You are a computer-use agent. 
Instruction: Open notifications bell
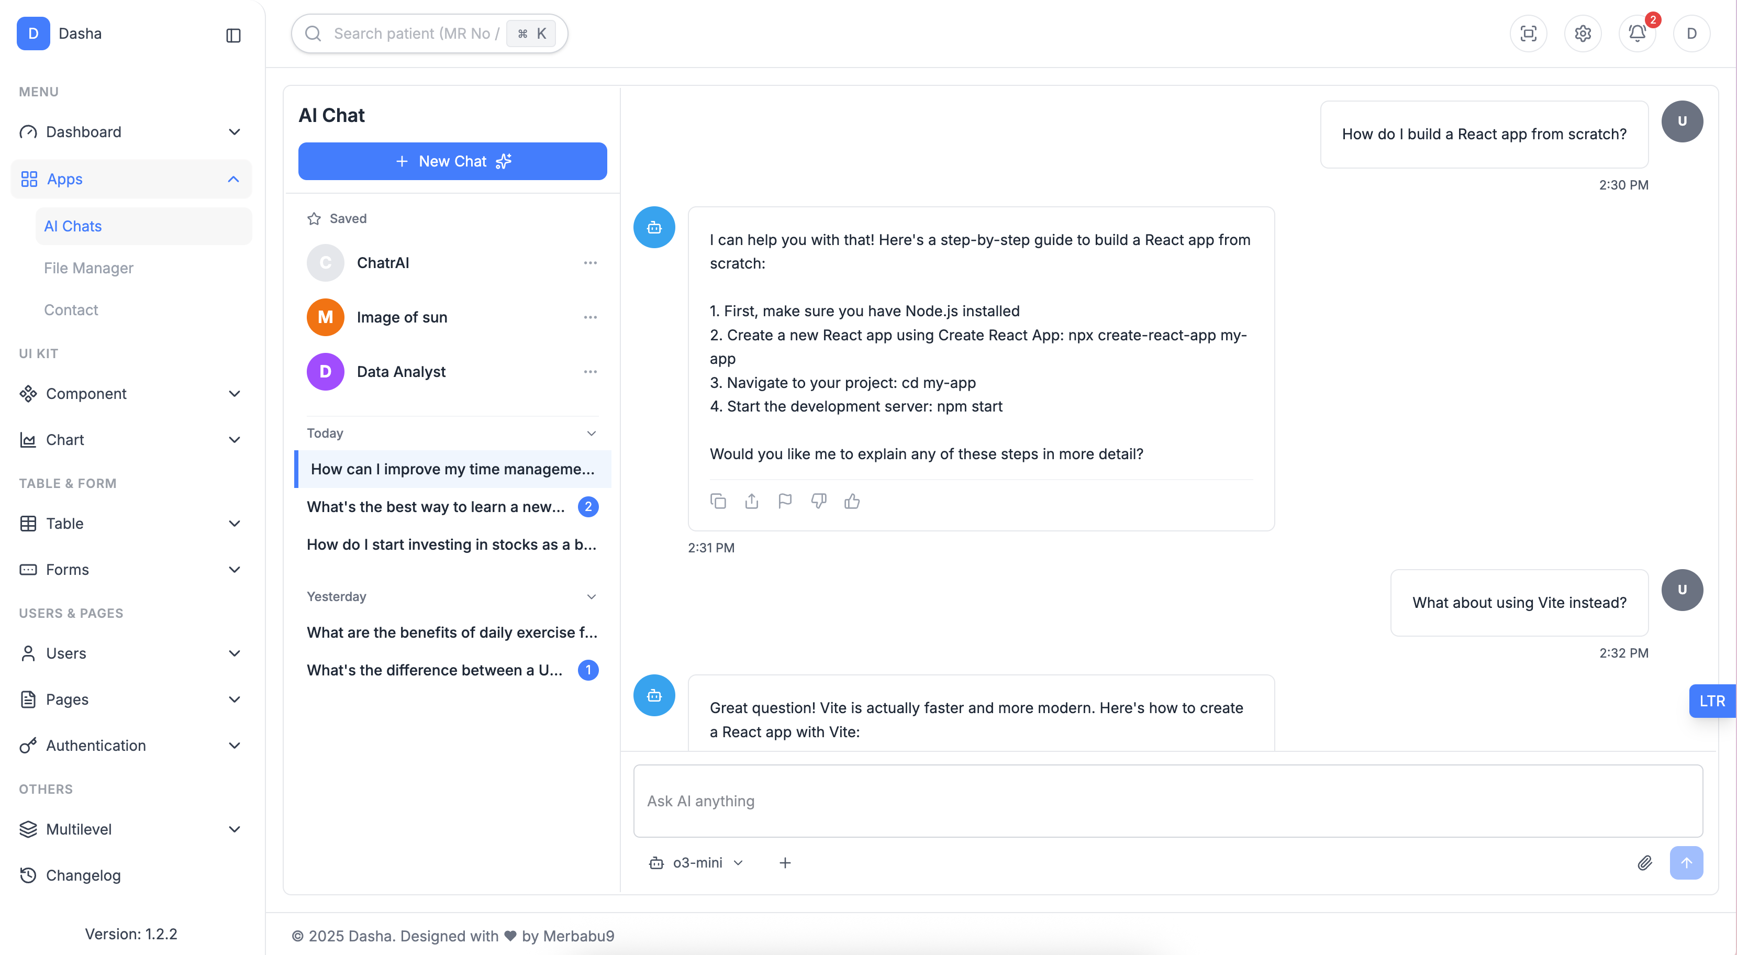1637,33
